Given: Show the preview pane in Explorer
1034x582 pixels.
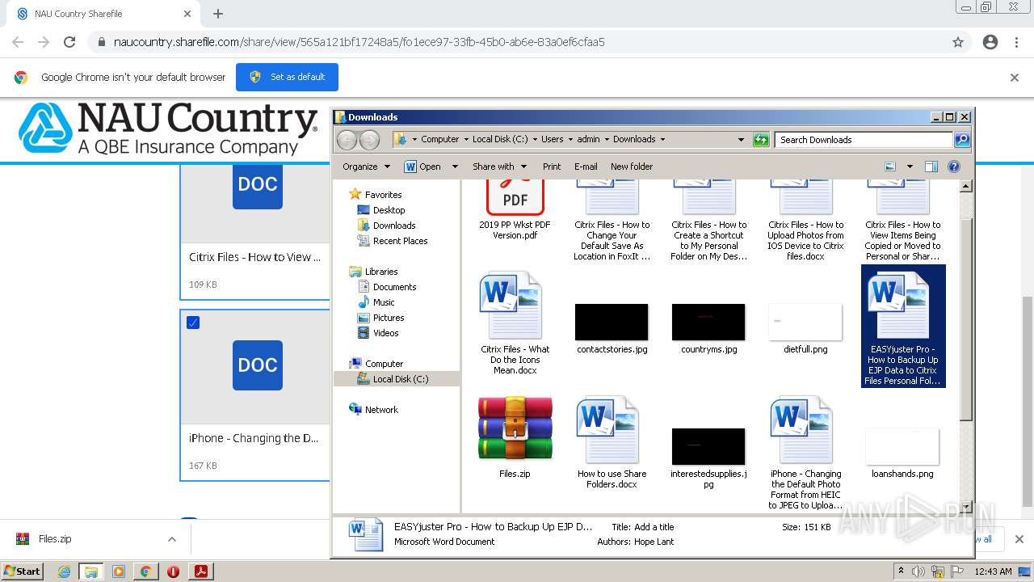Looking at the screenshot, I should click(x=931, y=167).
